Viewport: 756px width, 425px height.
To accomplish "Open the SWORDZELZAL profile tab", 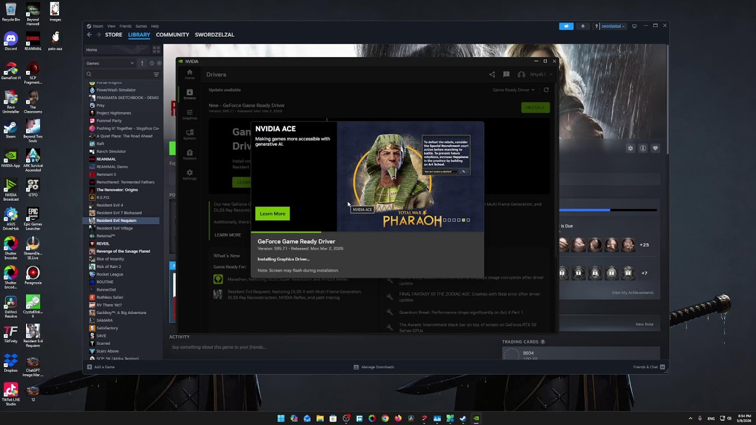I will click(214, 35).
